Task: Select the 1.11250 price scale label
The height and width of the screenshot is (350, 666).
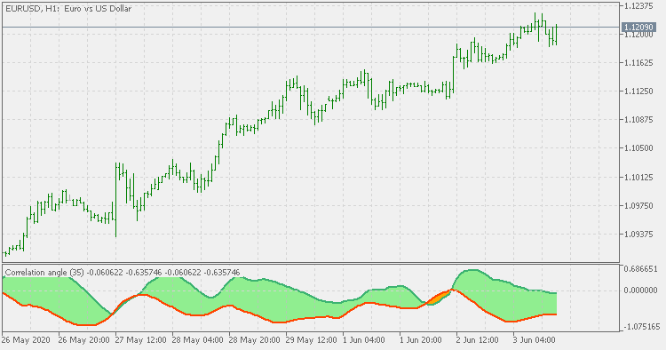Action: 638,91
